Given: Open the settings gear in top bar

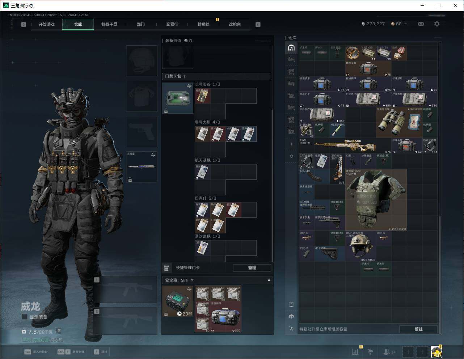Looking at the screenshot, I should coord(437,24).
